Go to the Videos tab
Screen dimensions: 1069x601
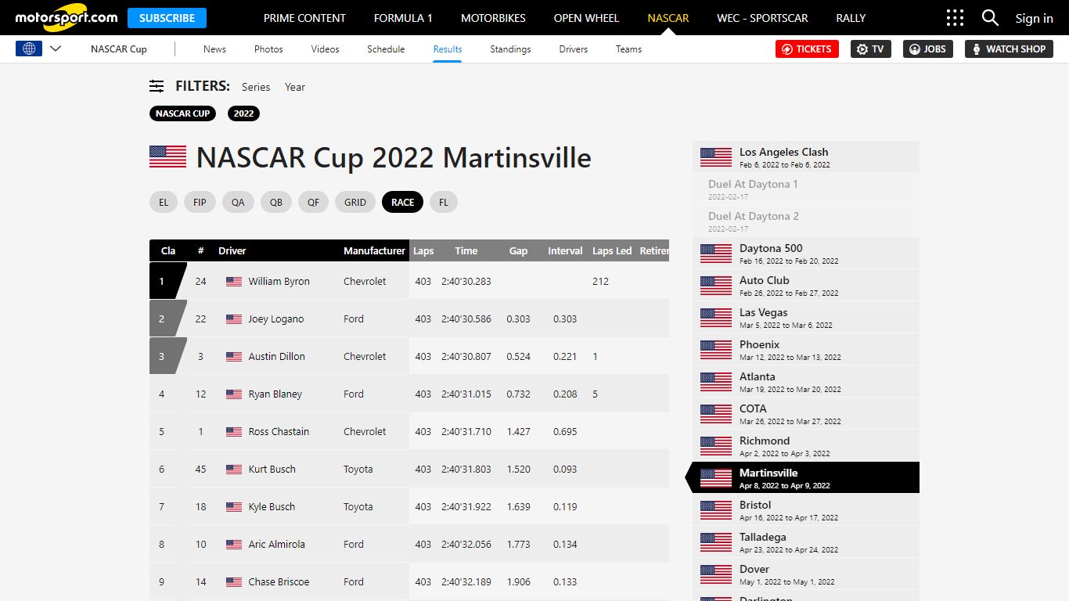(x=325, y=49)
